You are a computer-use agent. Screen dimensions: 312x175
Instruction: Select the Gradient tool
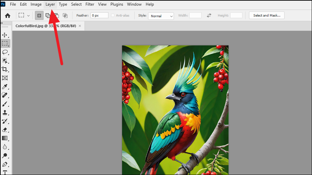click(5, 138)
